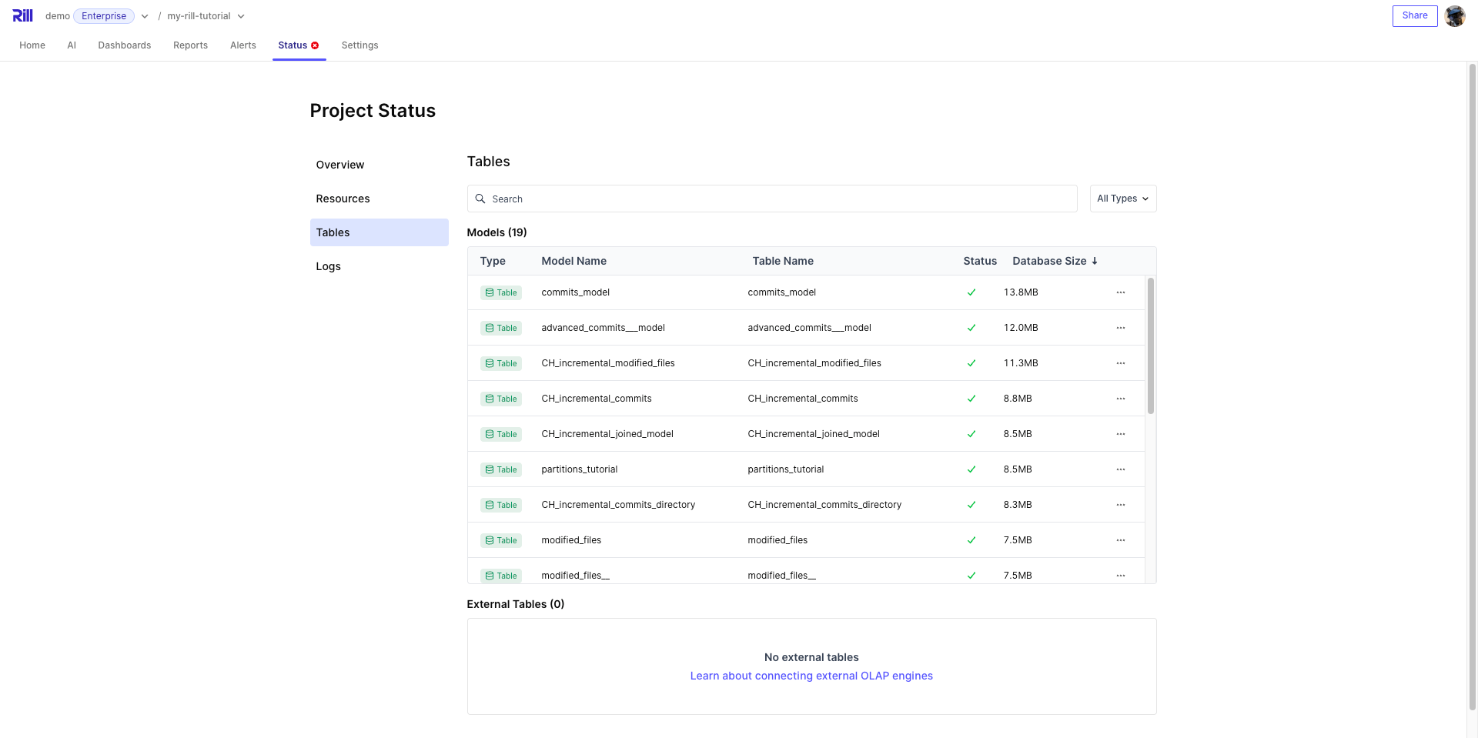Click the search magnifier icon
The image size is (1478, 738).
480,199
